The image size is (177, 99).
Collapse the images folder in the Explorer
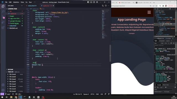(x=15, y=16)
